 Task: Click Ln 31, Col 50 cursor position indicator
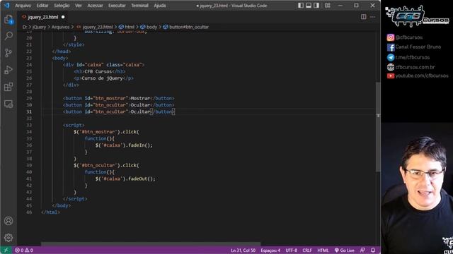(x=243, y=250)
